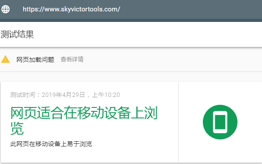Viewport: 262px width, 164px height.
Task: Click the 网页加载问题 warning text
Action: (35, 60)
